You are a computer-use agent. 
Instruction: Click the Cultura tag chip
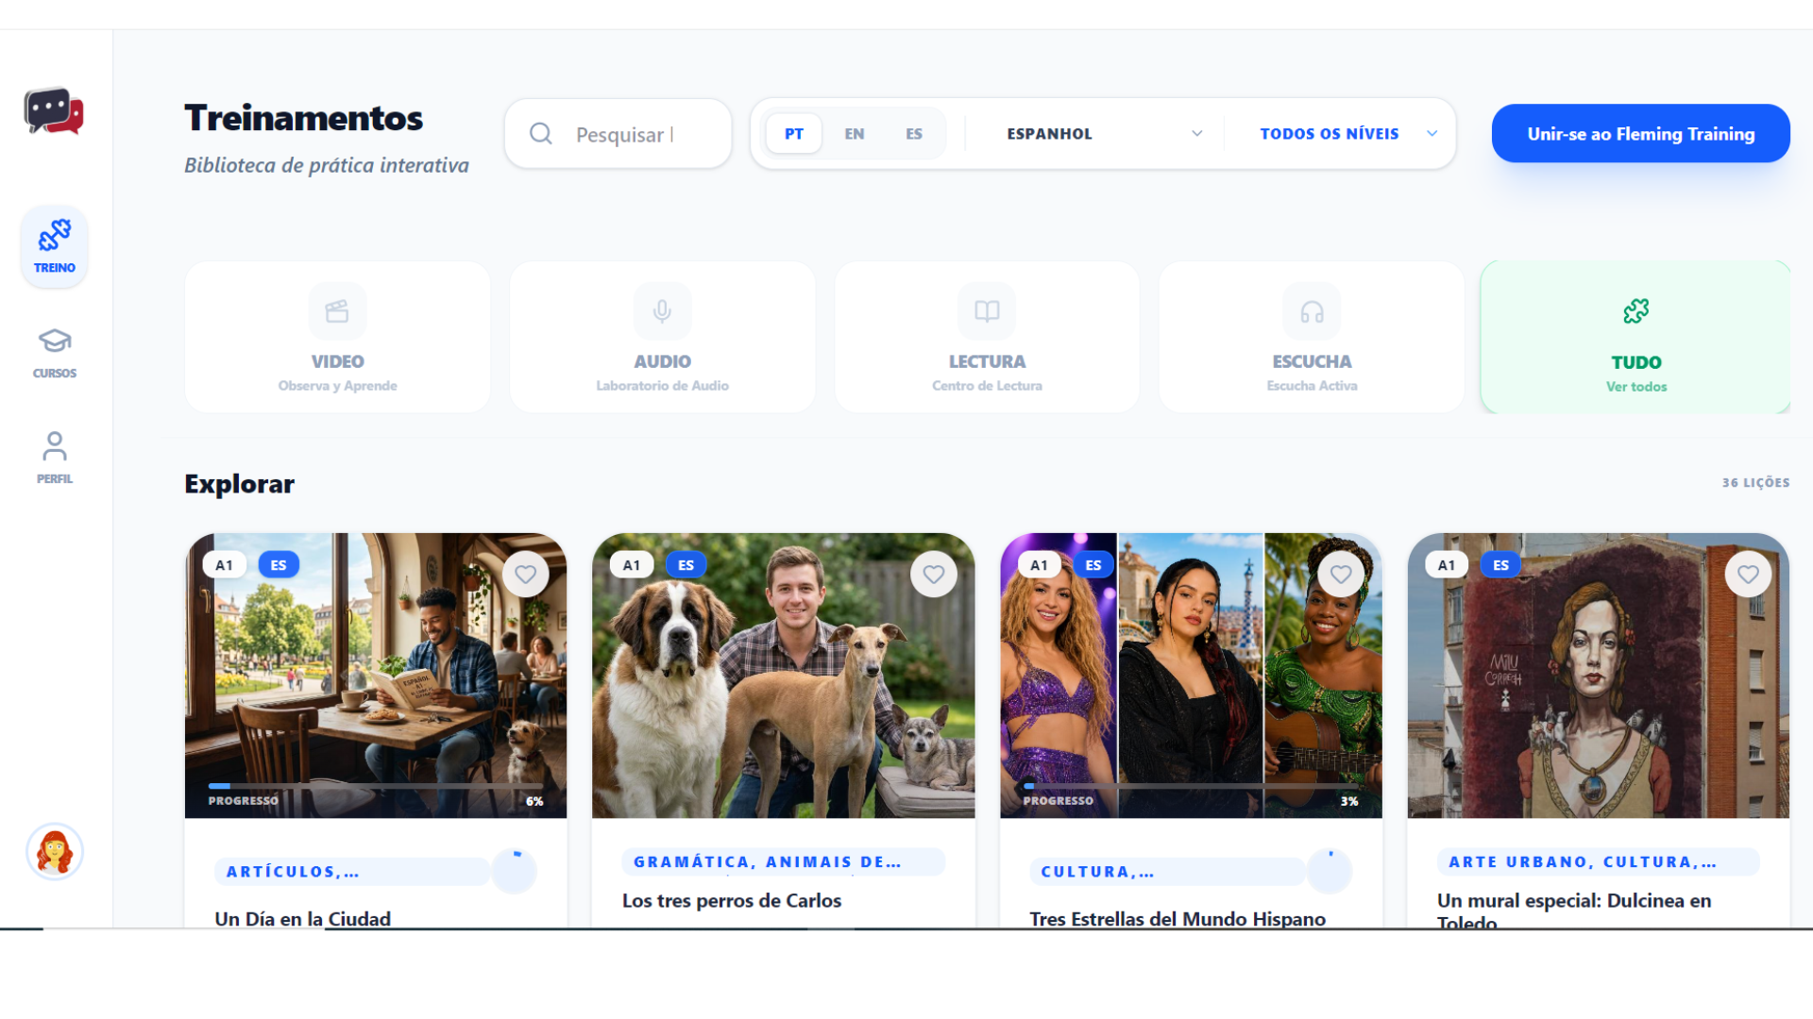(x=1167, y=872)
